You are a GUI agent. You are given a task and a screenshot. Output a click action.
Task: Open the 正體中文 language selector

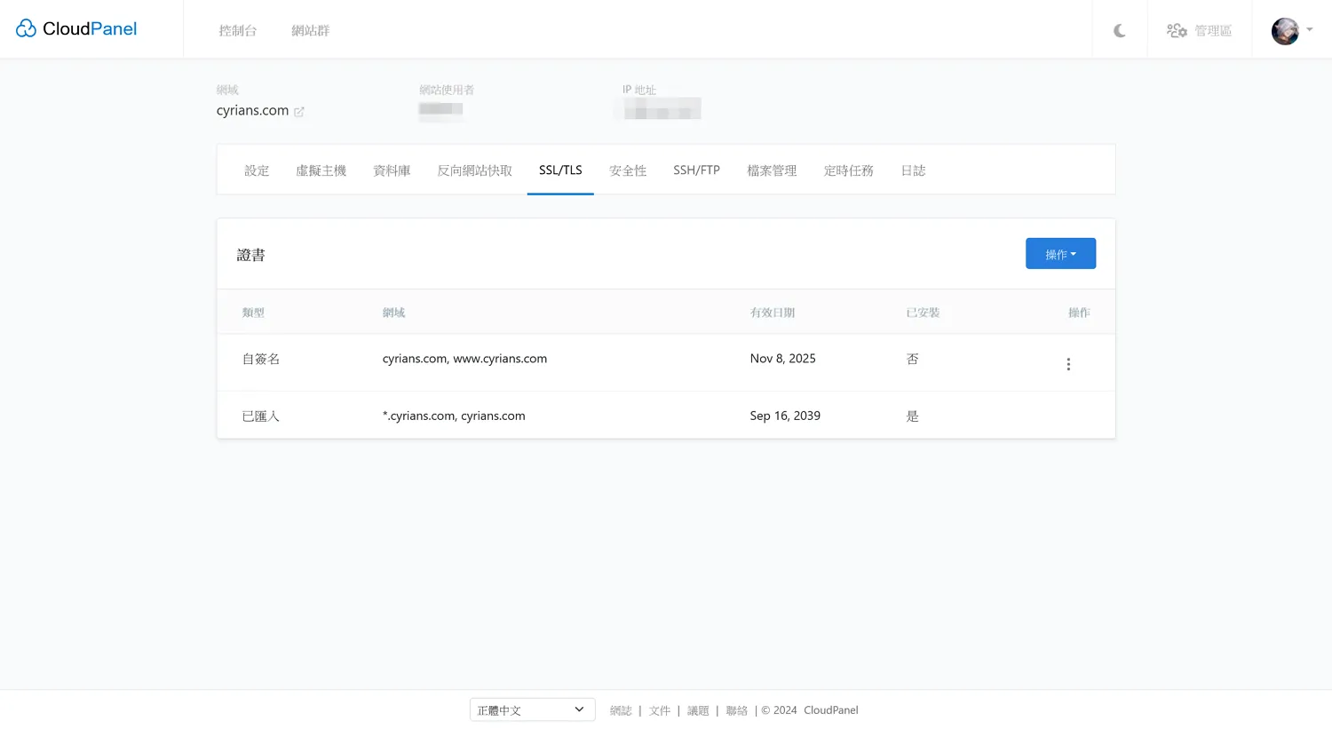click(x=531, y=710)
